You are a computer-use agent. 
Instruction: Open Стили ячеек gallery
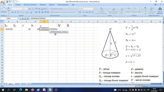[x=121, y=10]
